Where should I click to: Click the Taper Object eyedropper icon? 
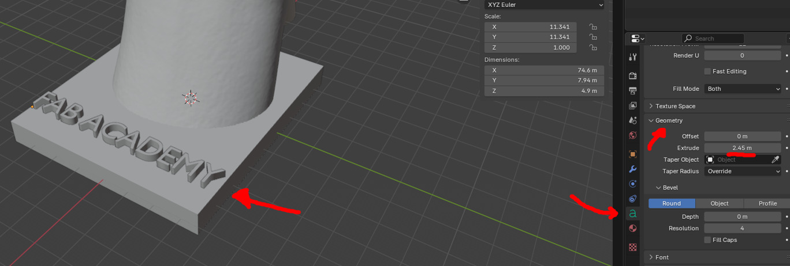(776, 159)
